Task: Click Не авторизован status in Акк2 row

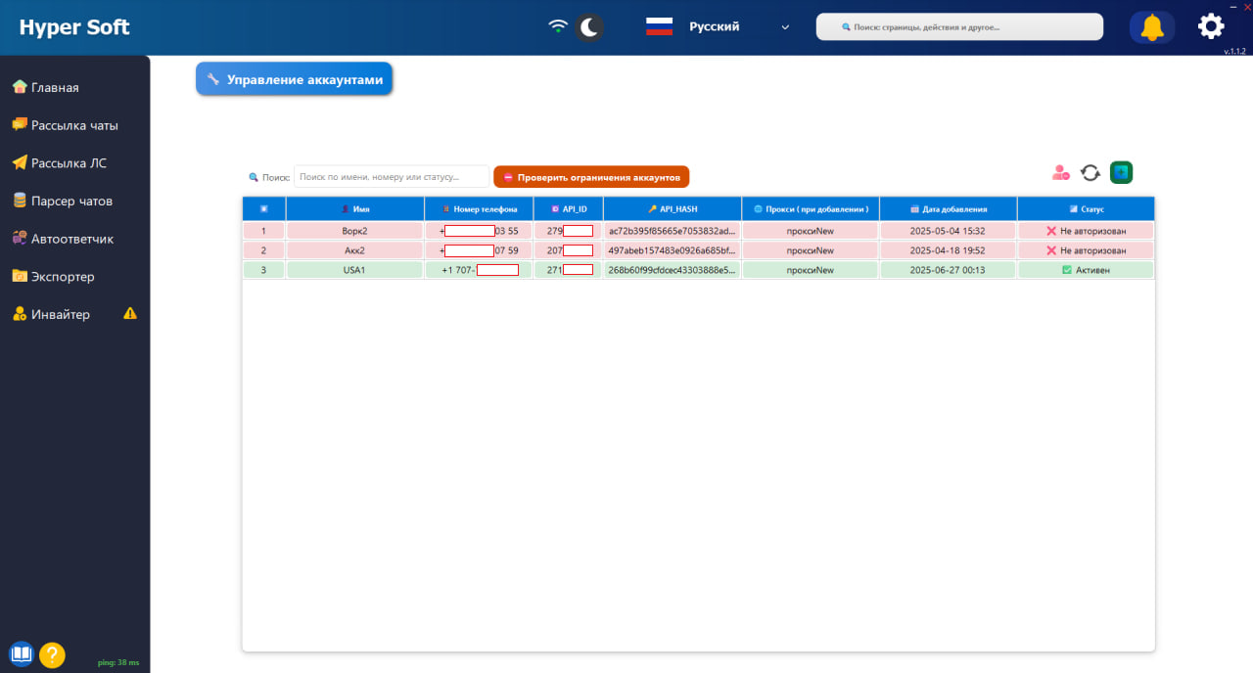Action: click(x=1086, y=250)
